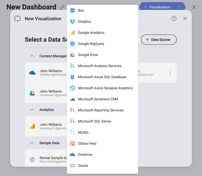Click Google Analytics icon in Analytics row
This screenshot has width=202, height=176.
point(32,126)
